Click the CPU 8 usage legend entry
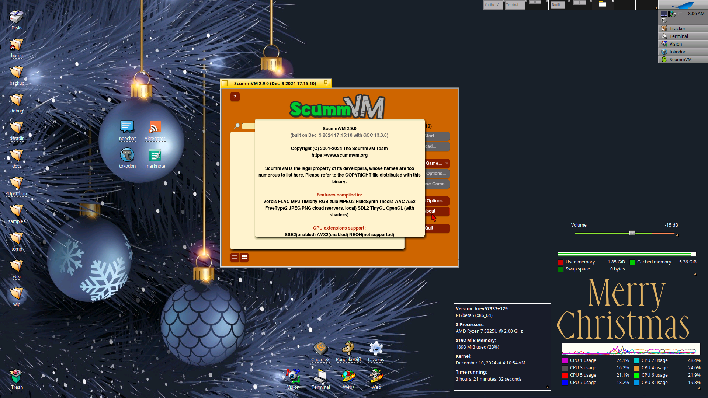The width and height of the screenshot is (708, 398). pyautogui.click(x=667, y=383)
